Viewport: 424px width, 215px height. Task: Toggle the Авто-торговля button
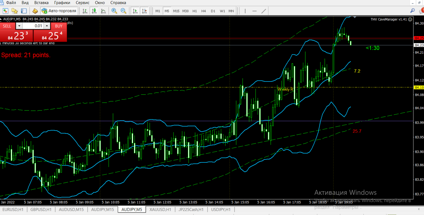[x=59, y=11]
